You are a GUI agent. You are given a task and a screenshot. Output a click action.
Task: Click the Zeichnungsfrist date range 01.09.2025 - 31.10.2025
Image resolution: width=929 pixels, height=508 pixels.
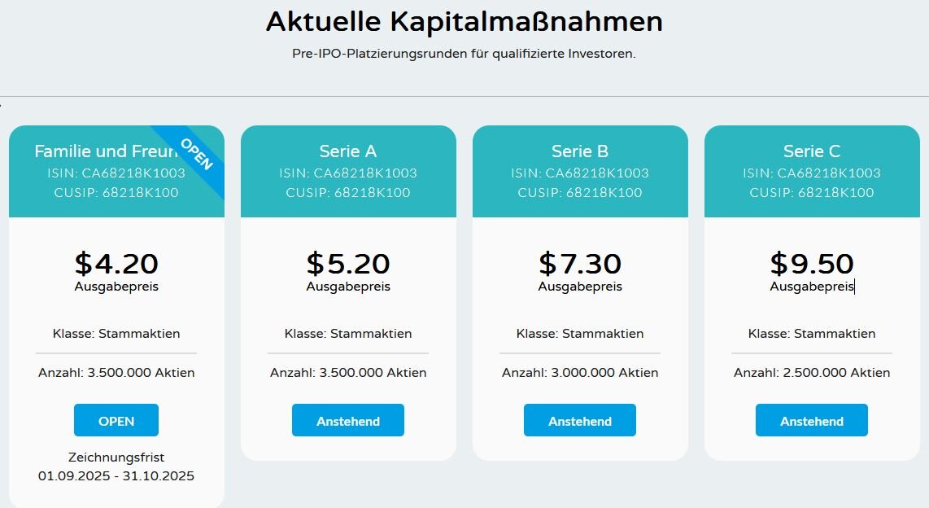pos(116,476)
